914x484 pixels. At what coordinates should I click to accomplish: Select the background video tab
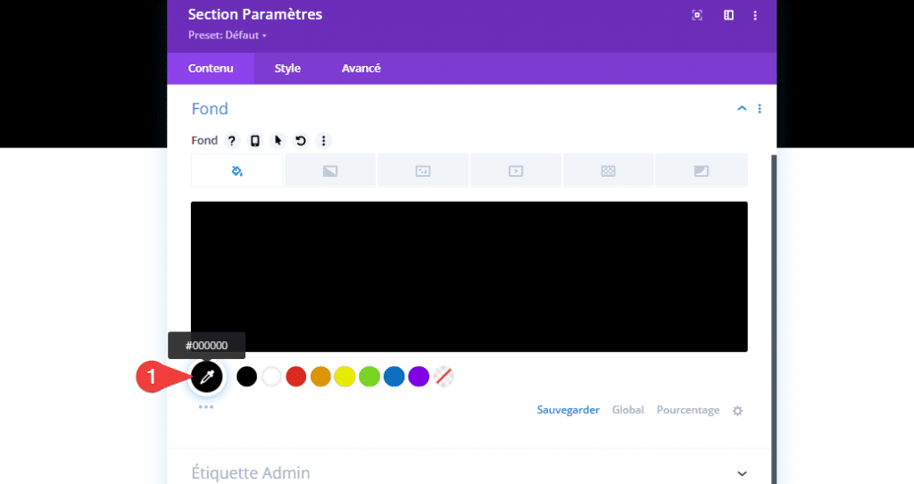click(516, 171)
